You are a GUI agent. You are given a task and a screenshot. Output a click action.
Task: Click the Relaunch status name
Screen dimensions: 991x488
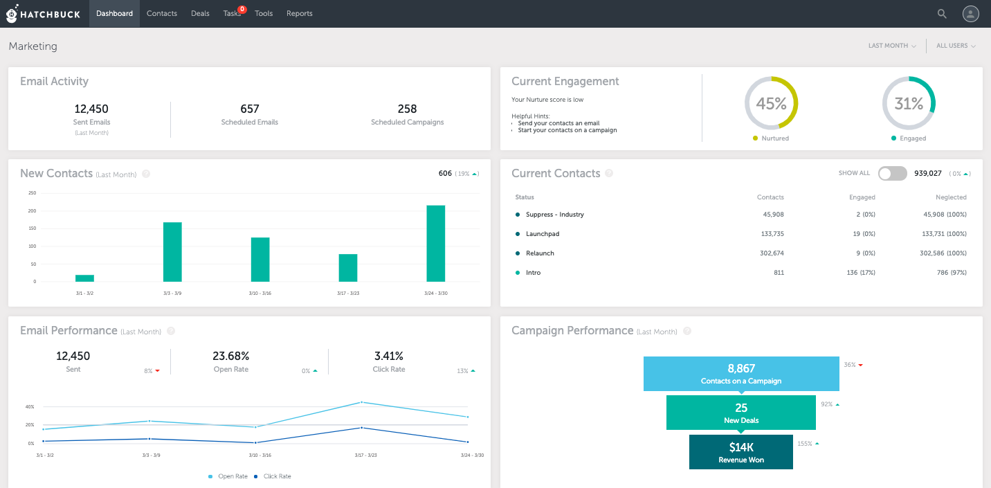(540, 253)
